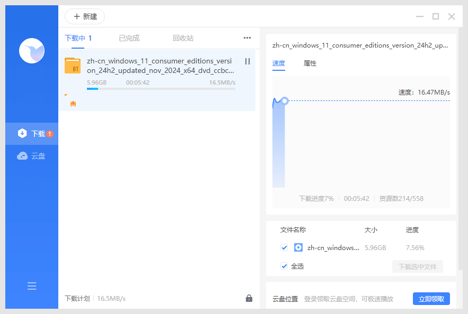This screenshot has width=468, height=314.
Task: Pause the Windows 11 download task
Action: (248, 61)
